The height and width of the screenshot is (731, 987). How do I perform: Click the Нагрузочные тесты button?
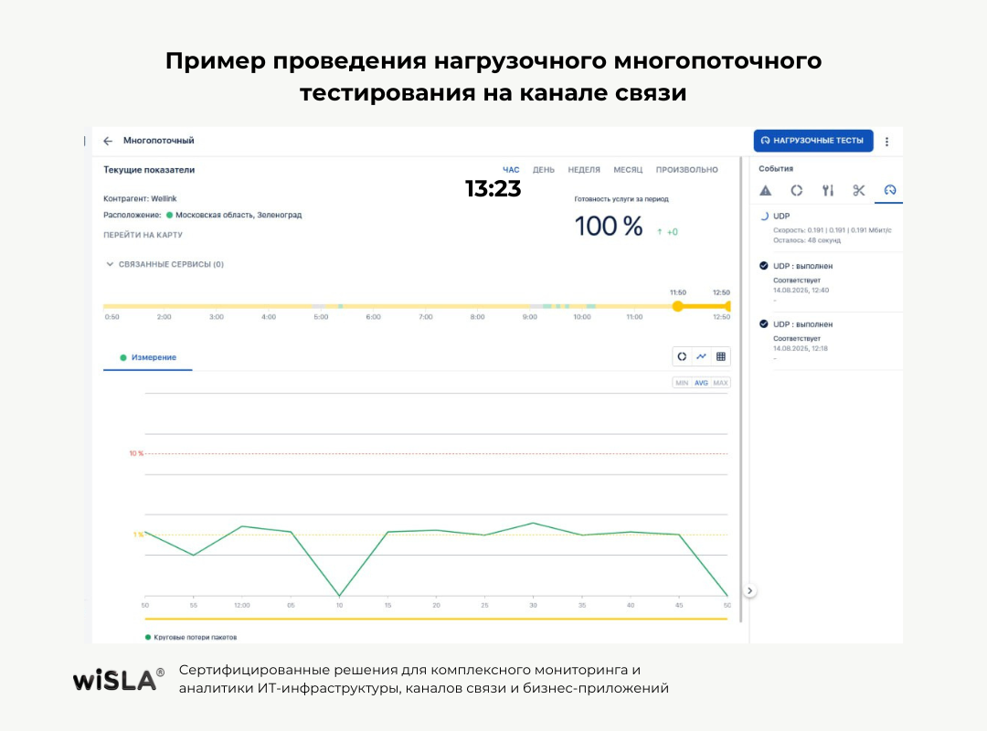tap(812, 141)
